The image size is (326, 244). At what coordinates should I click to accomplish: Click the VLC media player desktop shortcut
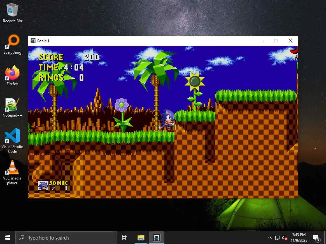(x=12, y=172)
